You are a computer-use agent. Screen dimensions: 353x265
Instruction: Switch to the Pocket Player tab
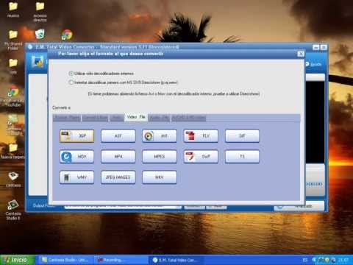tap(67, 118)
